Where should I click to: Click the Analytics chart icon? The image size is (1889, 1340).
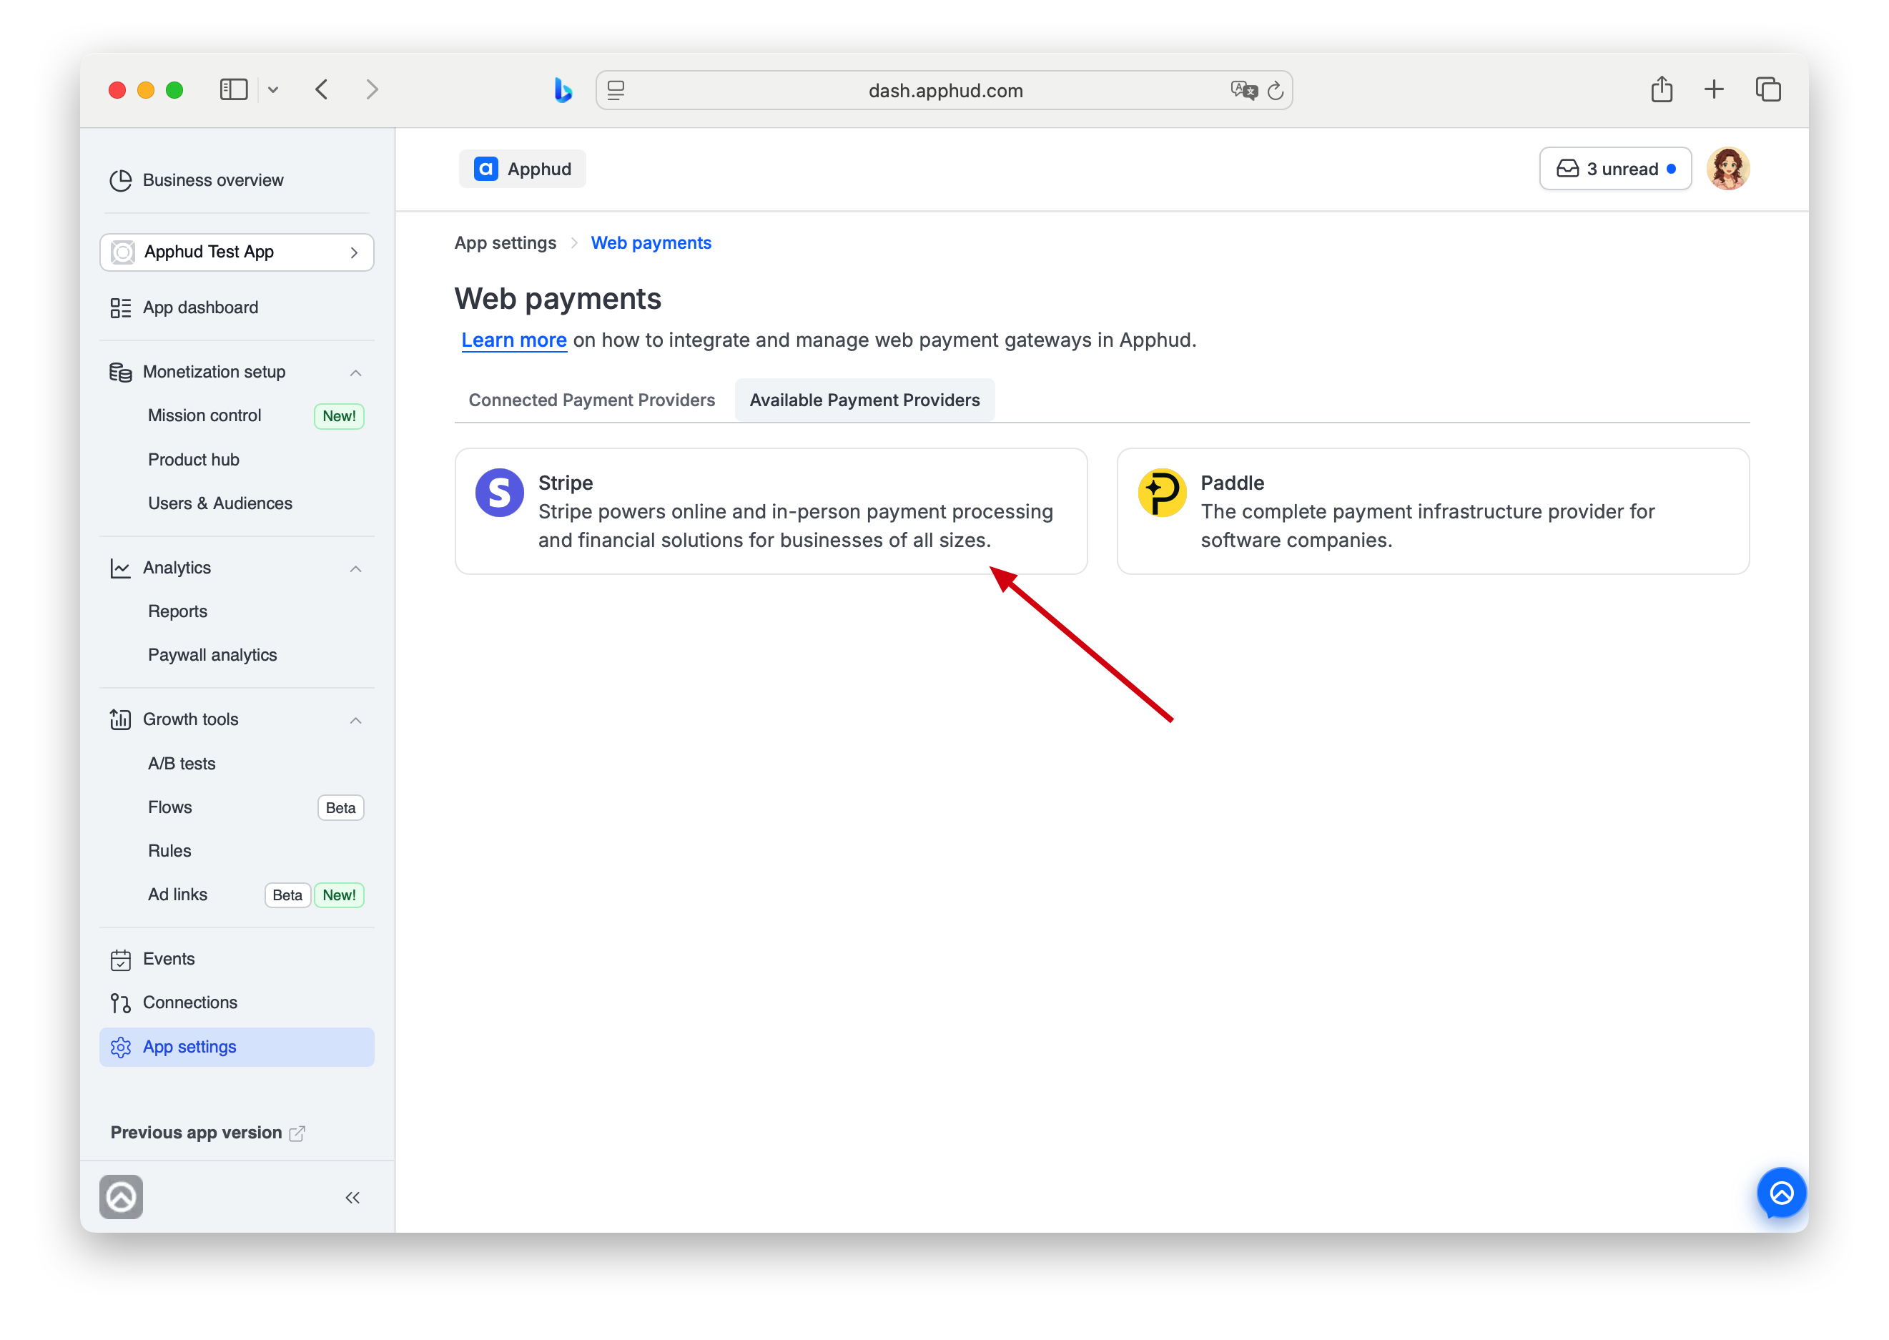pos(120,568)
